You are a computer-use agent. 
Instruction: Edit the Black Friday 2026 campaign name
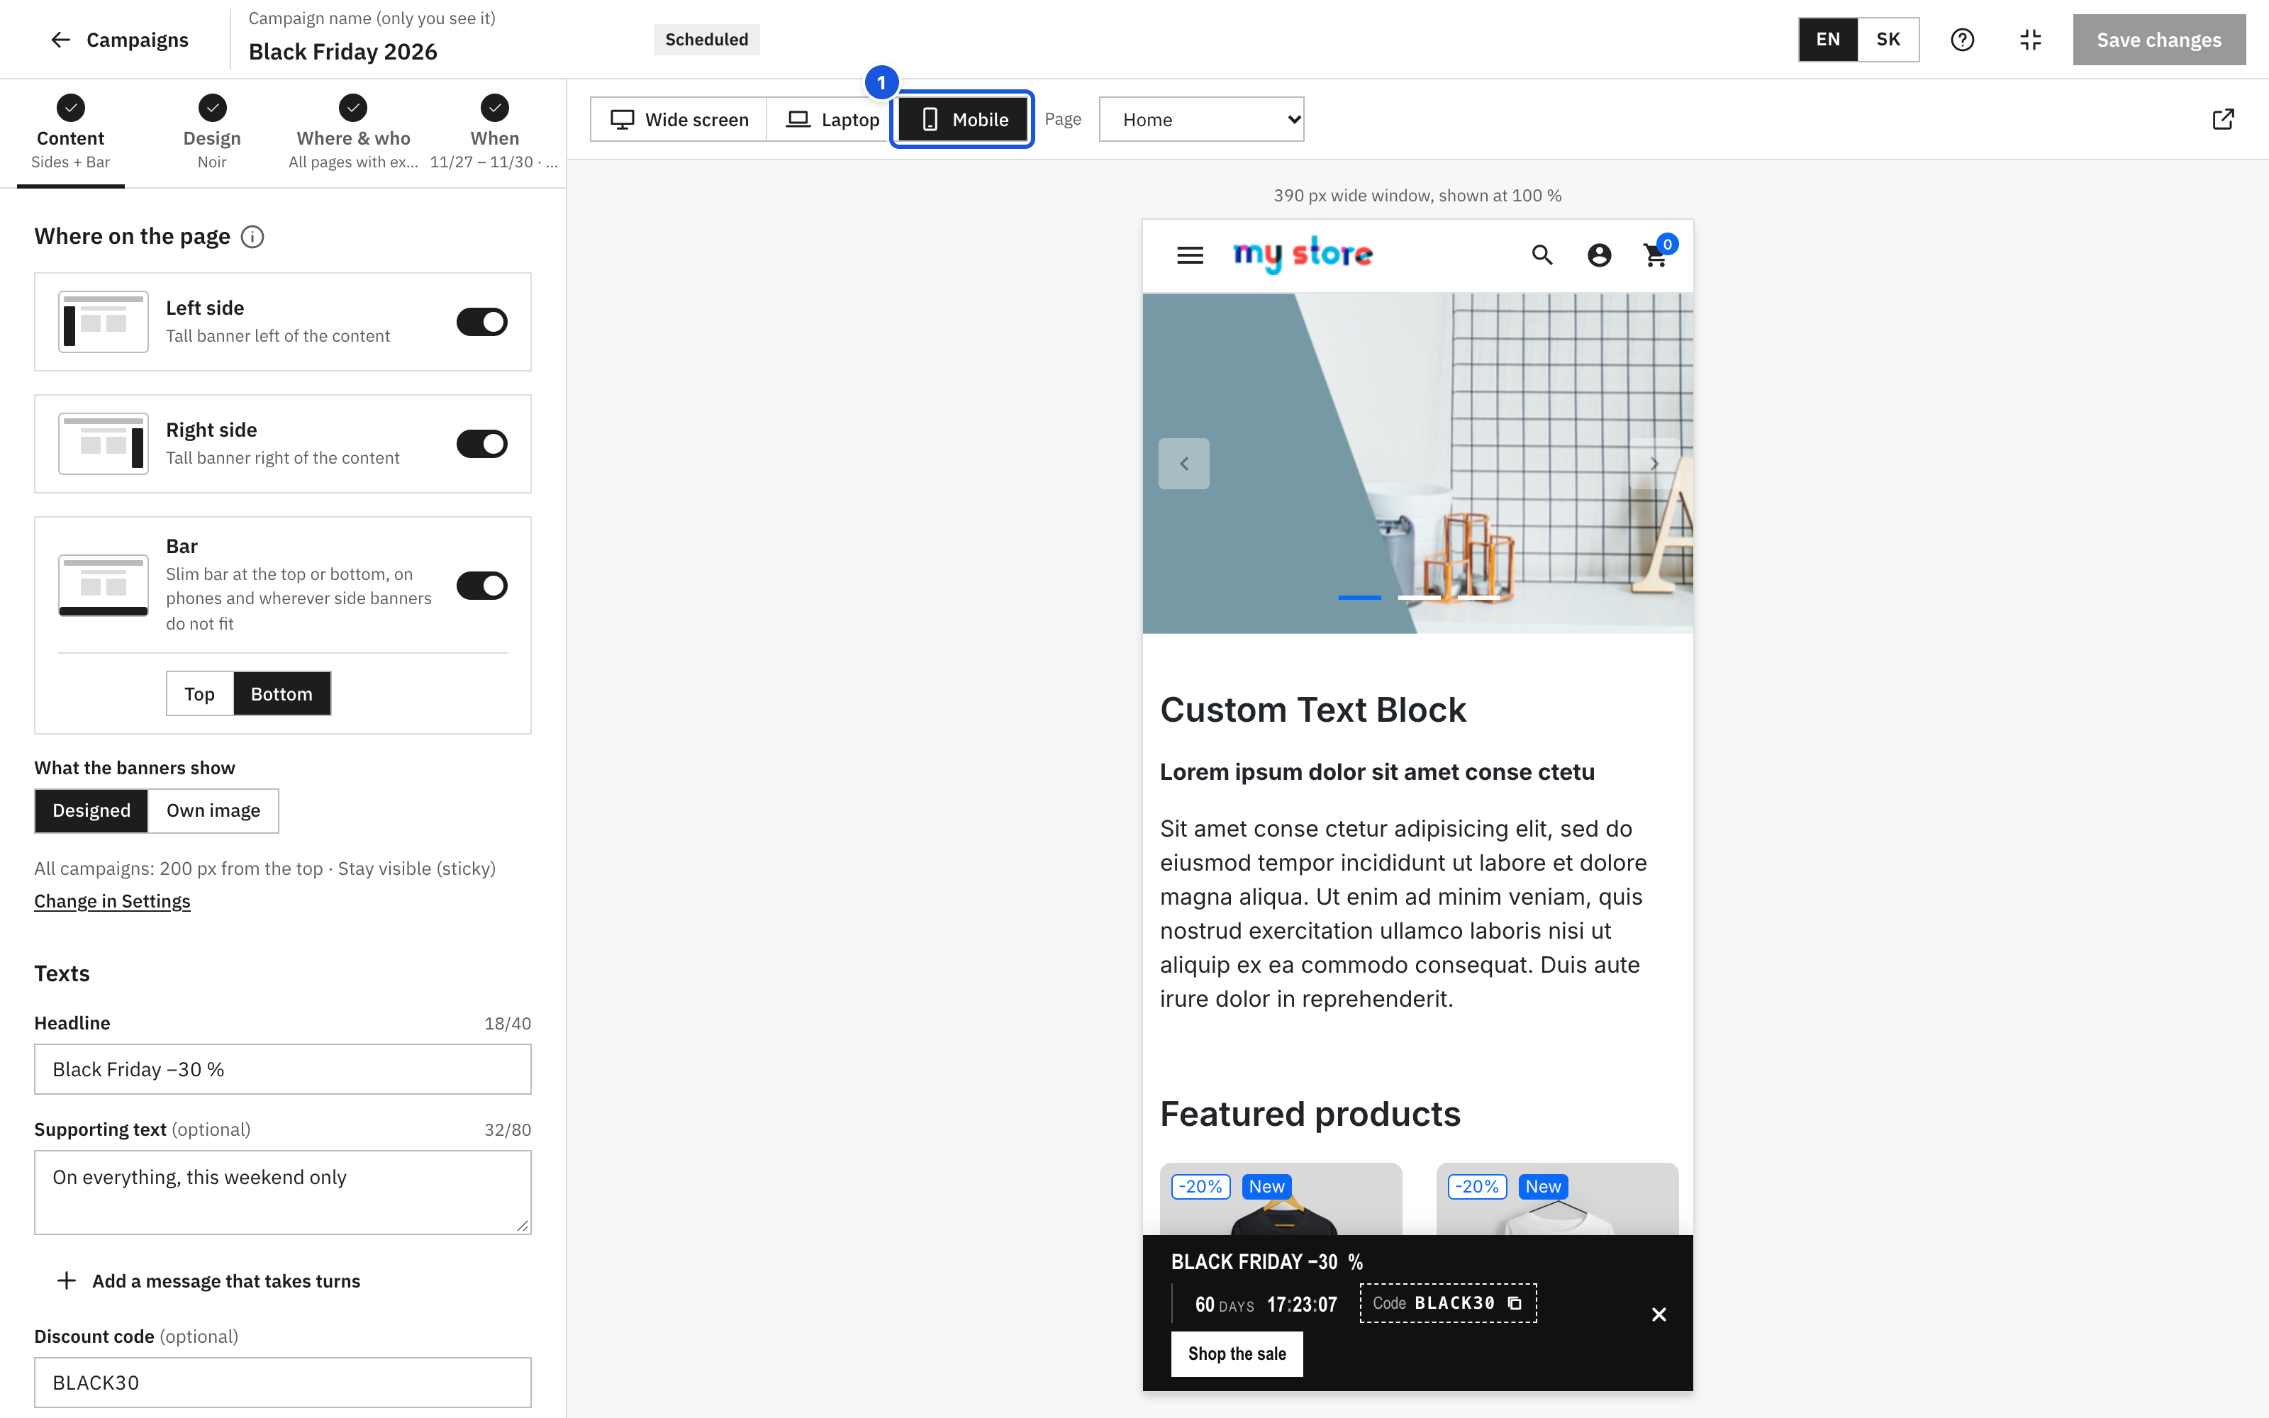pos(343,52)
